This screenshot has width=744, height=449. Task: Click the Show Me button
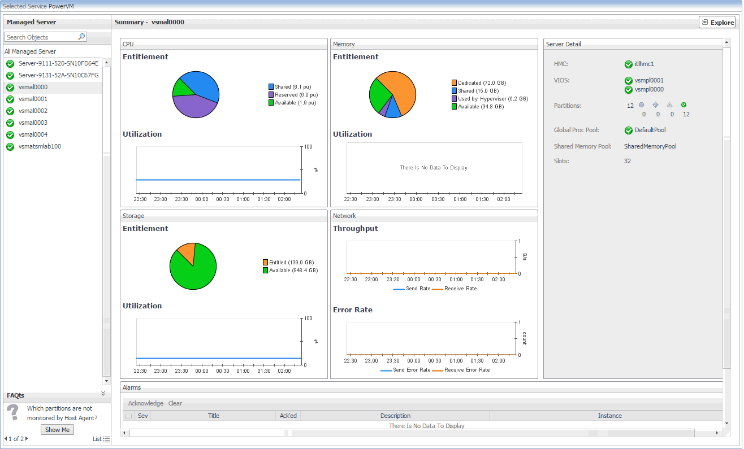[x=57, y=430]
